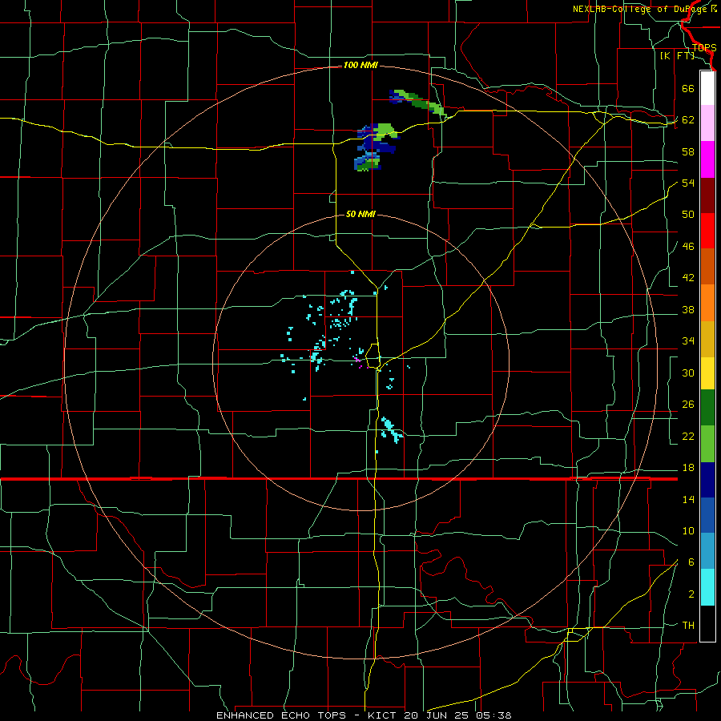Click the black TH swatch at scale bottom
Screen dimensions: 721x721
tap(707, 623)
